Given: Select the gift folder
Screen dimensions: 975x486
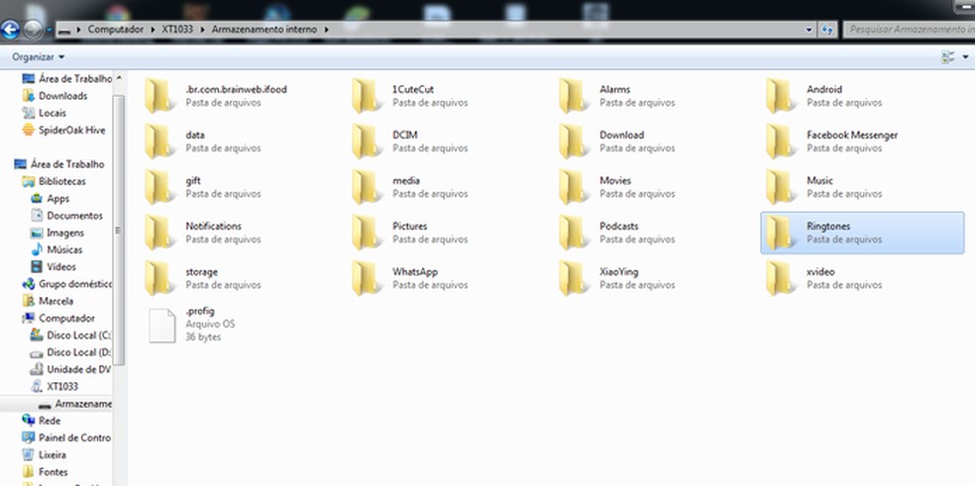Looking at the screenshot, I should coord(203,187).
